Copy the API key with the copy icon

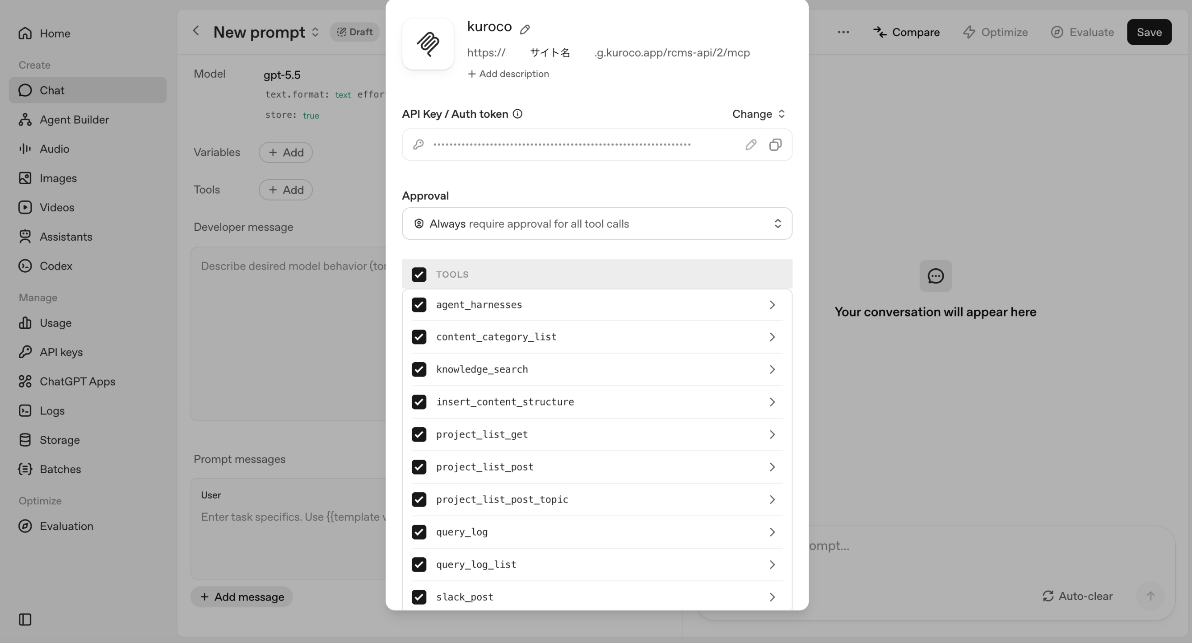tap(775, 145)
